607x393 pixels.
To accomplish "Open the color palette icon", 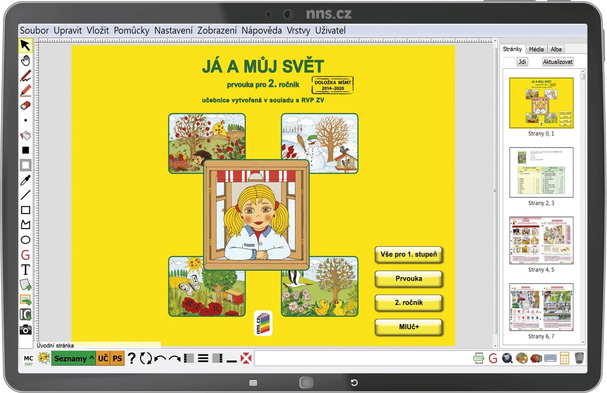I will click(521, 358).
